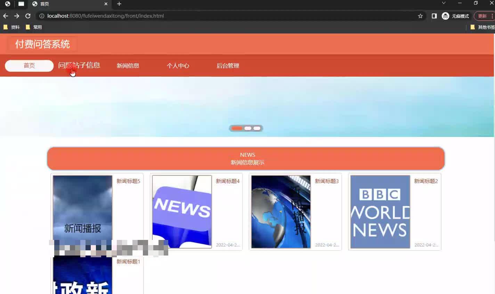Go to the 首页 navigation item
This screenshot has height=294, width=495.
click(x=29, y=66)
